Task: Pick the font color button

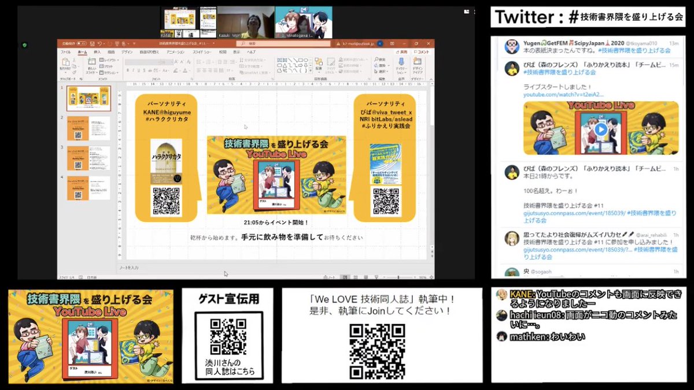Action: point(185,70)
